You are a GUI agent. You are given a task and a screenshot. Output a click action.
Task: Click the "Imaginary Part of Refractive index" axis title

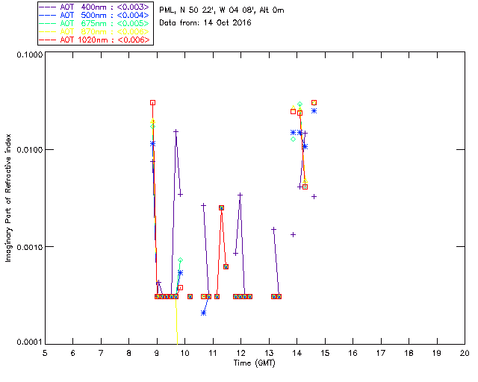tap(8, 198)
